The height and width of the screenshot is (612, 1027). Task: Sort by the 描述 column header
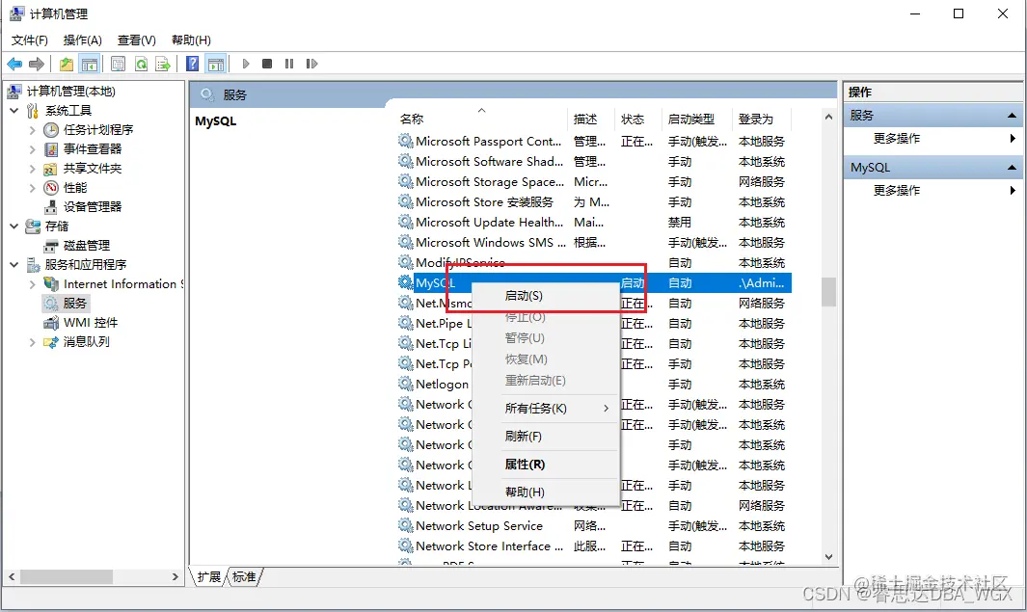(590, 120)
